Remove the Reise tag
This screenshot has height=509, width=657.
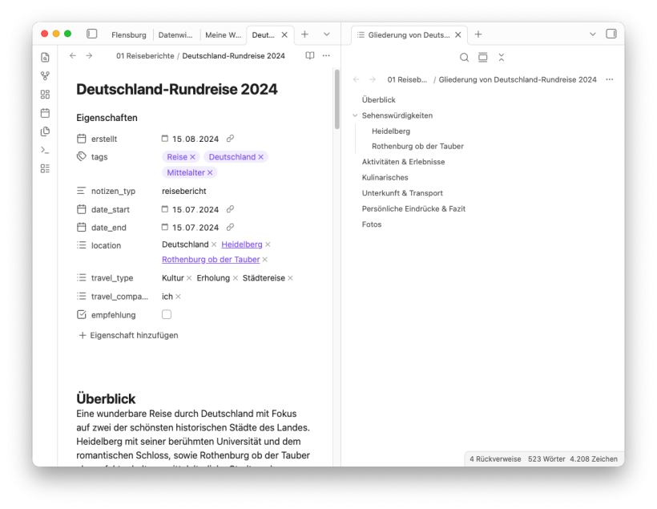tap(193, 157)
